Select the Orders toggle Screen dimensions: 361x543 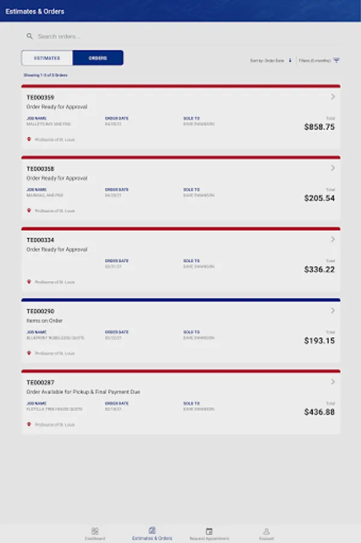(98, 58)
